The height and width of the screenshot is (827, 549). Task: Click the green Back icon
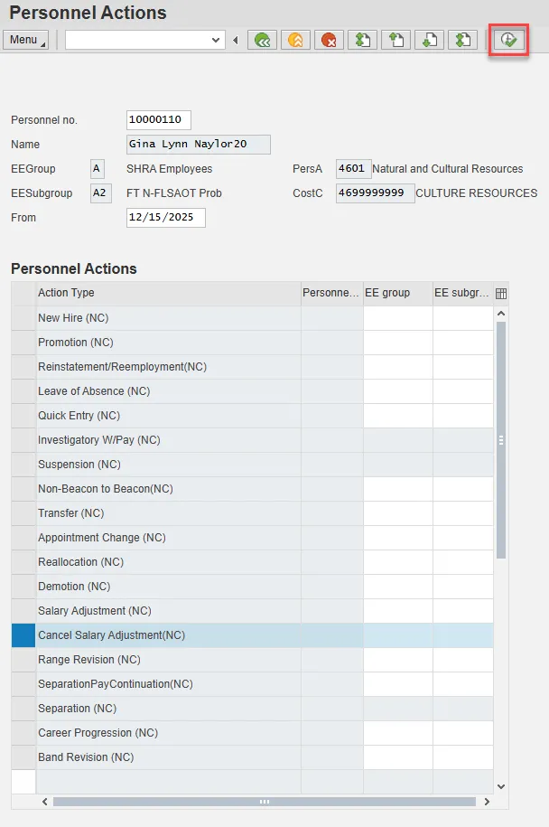click(x=263, y=40)
